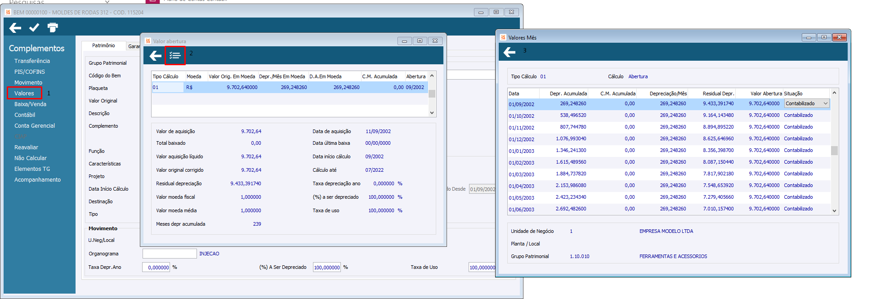Select row dated 01/12/2002
The height and width of the screenshot is (299, 894).
click(669, 139)
